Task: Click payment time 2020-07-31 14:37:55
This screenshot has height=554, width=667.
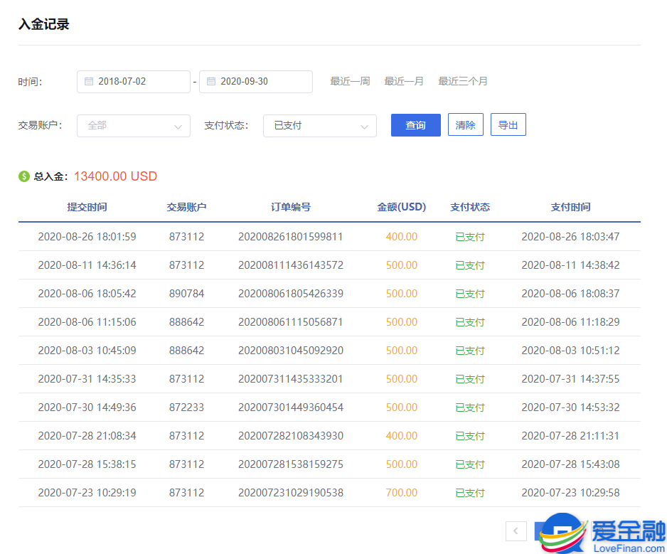Action: point(570,379)
